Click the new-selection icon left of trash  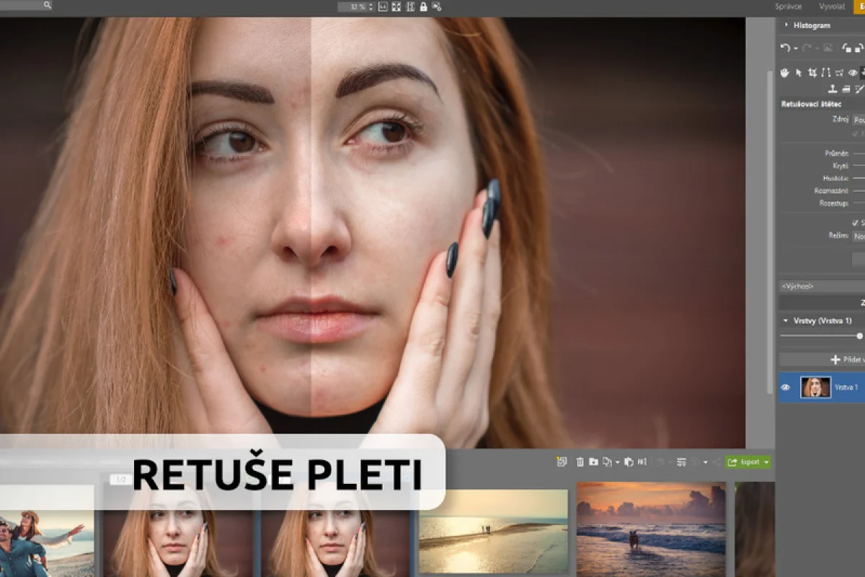point(562,462)
